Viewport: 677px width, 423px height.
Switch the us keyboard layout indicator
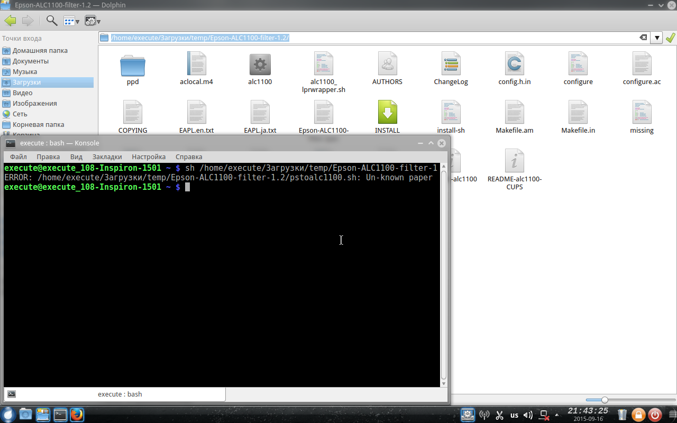point(514,415)
